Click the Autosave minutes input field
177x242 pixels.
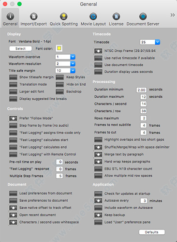coord(144,201)
